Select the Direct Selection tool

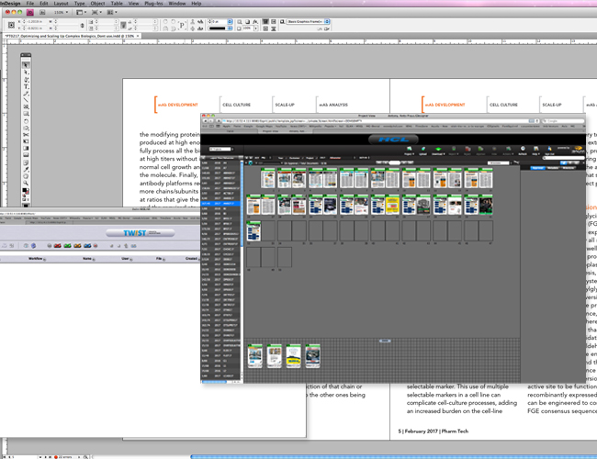pos(26,73)
